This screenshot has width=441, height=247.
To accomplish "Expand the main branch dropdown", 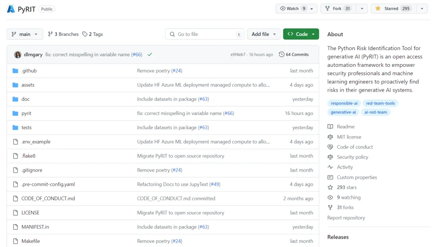I will pos(25,34).
